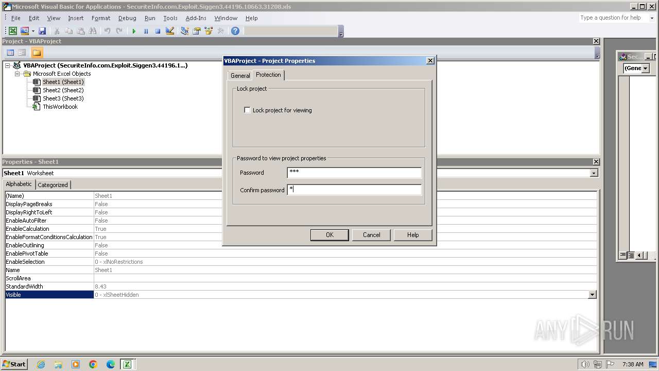Click the Password input field

354,173
